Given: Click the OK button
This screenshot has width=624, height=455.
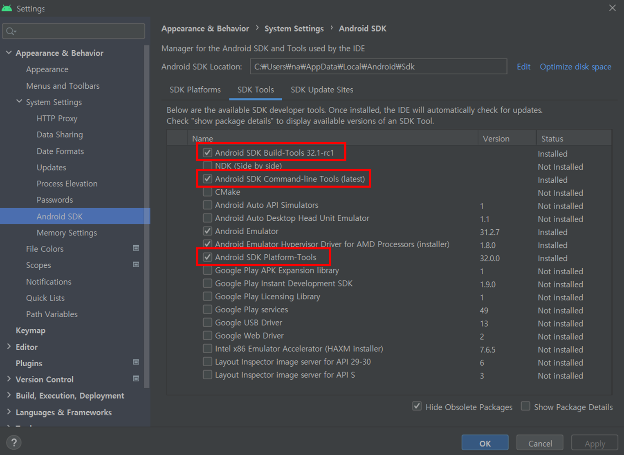Looking at the screenshot, I should [485, 443].
